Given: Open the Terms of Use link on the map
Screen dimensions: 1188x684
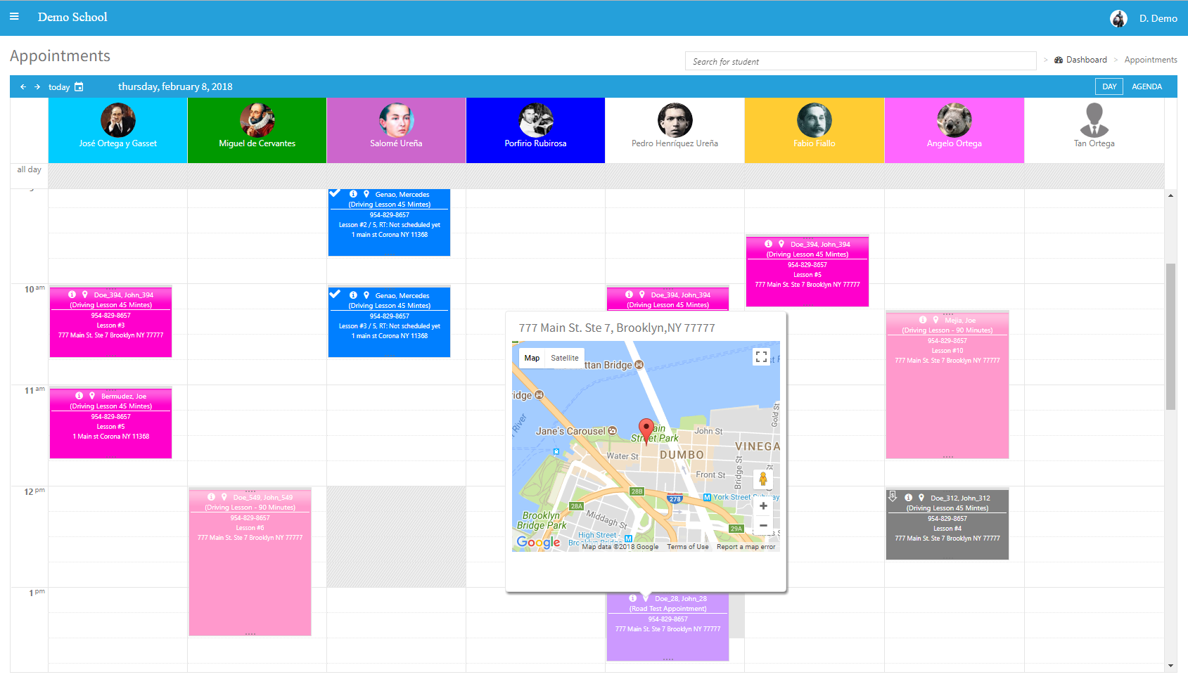Looking at the screenshot, I should 687,546.
